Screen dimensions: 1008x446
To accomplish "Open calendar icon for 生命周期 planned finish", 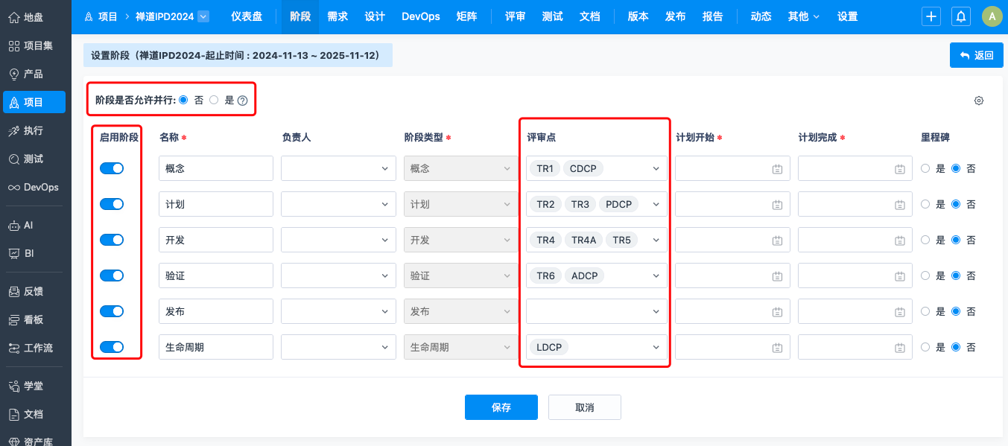I will (900, 348).
